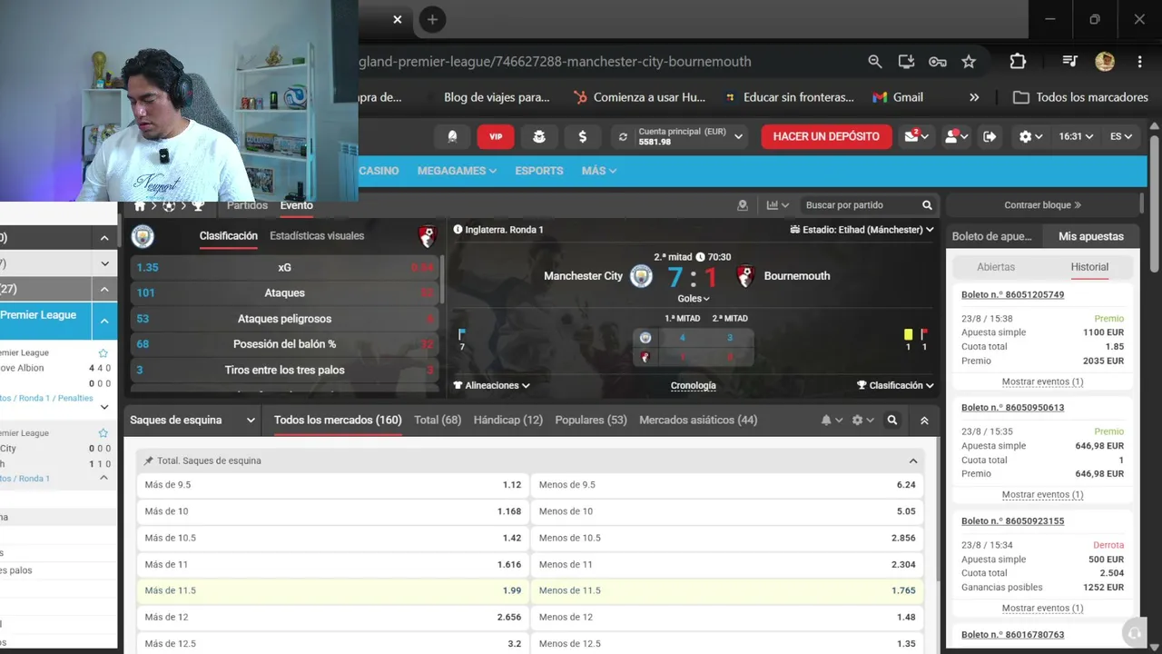Image resolution: width=1162 pixels, height=654 pixels.
Task: Switch to the Abiertas bets tab
Action: (x=996, y=267)
